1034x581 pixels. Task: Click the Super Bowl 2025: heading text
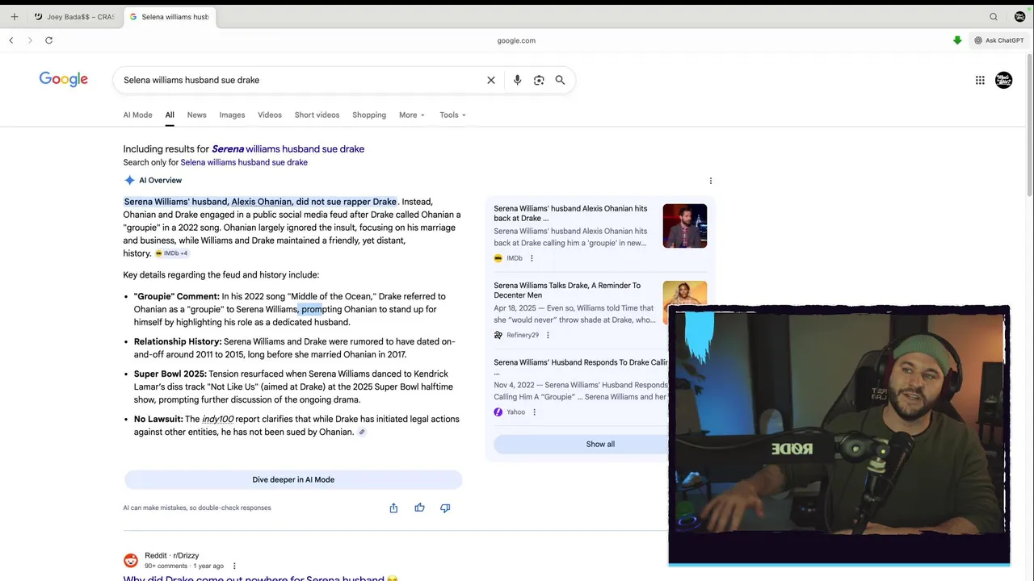click(x=170, y=374)
